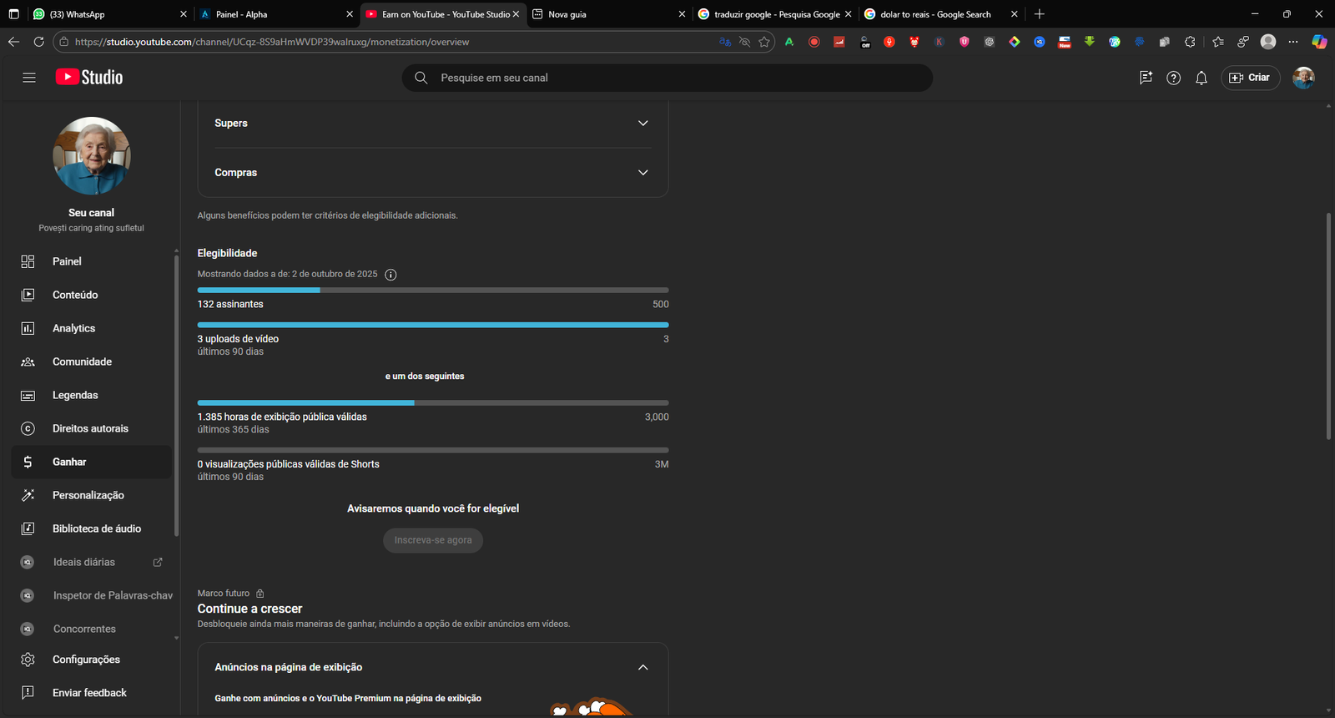1335x718 pixels.
Task: Click Enviar feedback in the sidebar
Action: [91, 693]
